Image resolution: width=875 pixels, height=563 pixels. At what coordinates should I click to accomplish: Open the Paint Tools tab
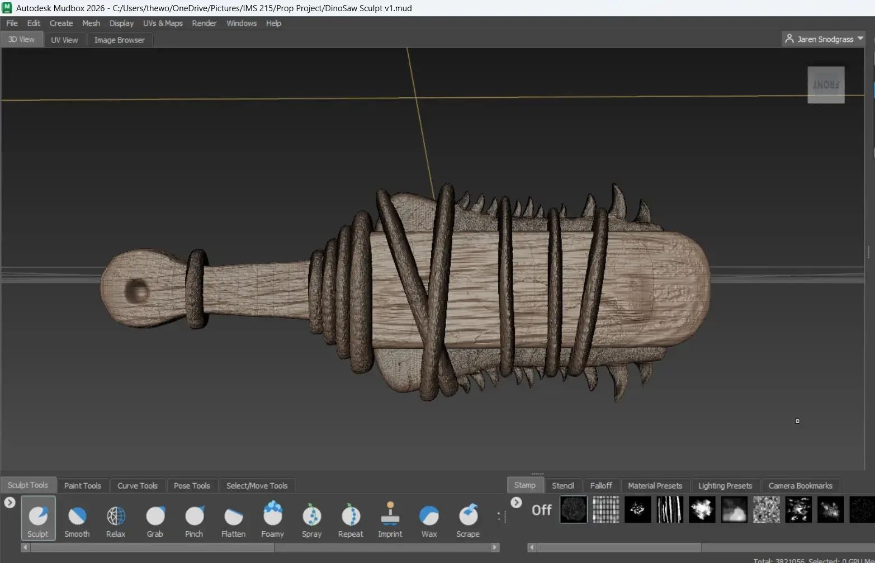pos(82,485)
